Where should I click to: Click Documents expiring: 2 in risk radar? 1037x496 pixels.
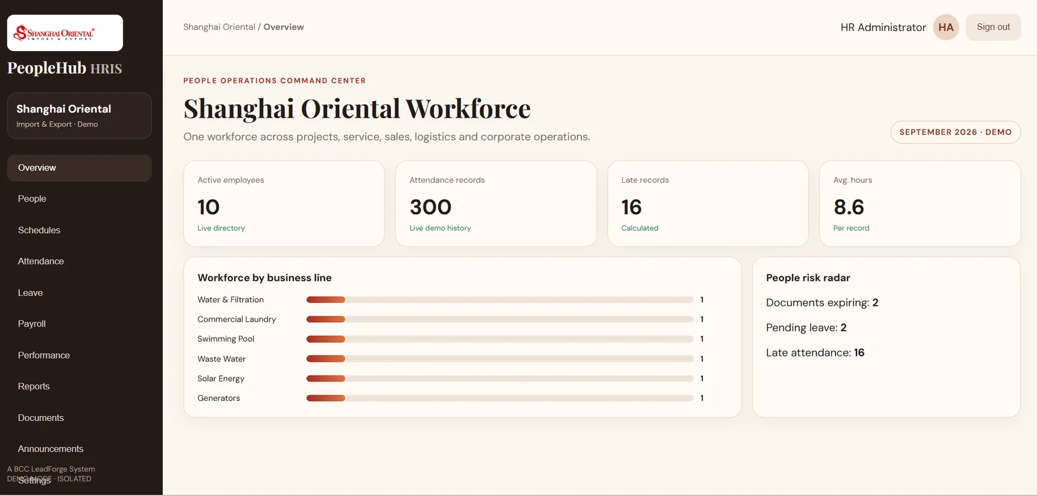(x=822, y=303)
